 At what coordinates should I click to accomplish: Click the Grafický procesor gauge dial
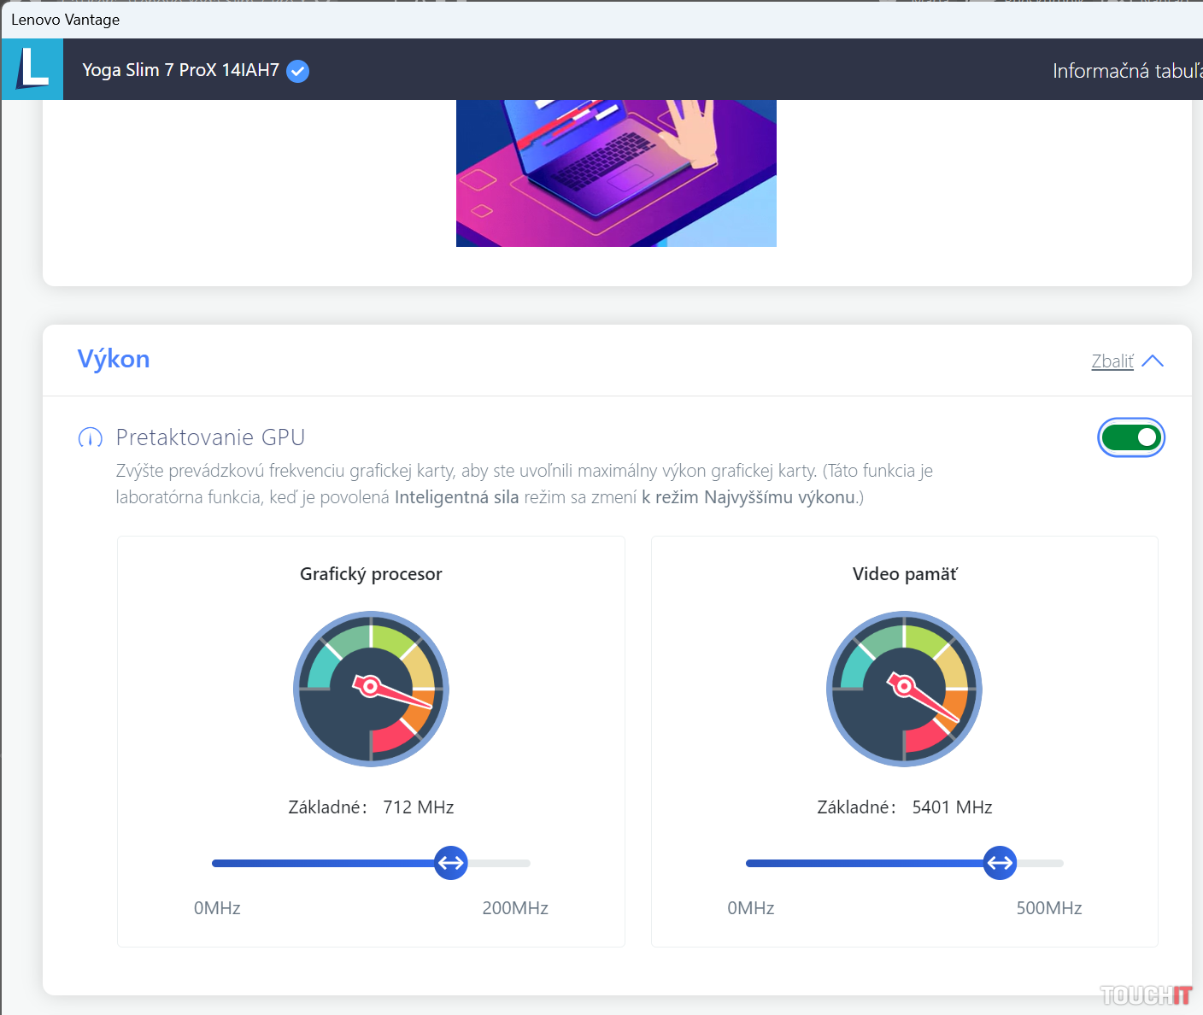tap(371, 689)
